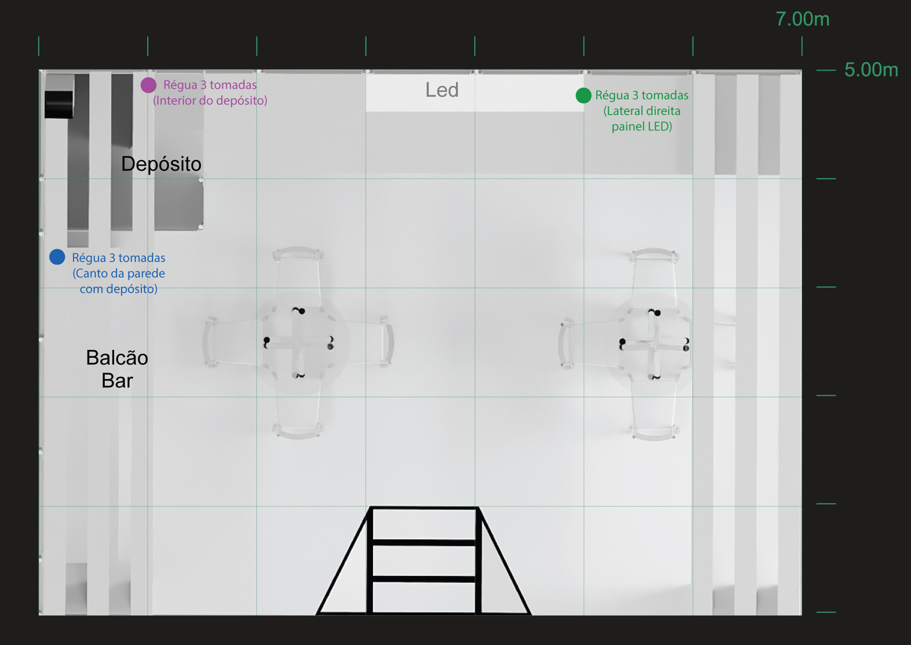Click the "Depósito" room label
The image size is (911, 645).
[161, 164]
